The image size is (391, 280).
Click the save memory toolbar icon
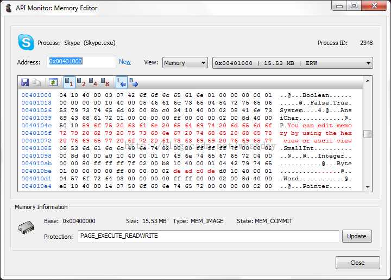click(x=25, y=82)
